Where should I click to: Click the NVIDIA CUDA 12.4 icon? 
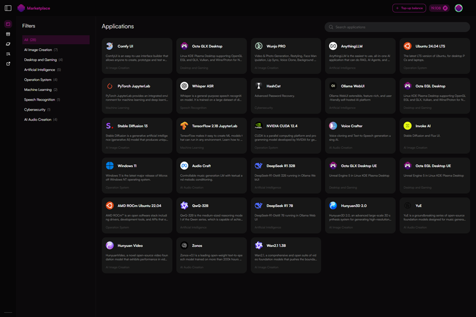[259, 126]
